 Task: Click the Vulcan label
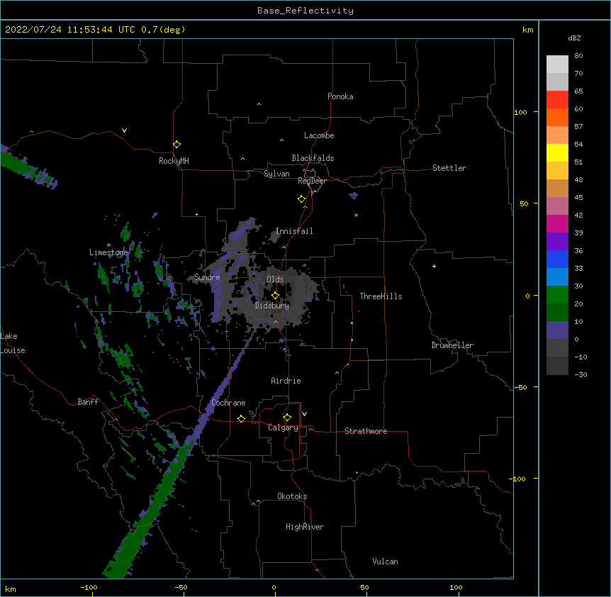(385, 562)
